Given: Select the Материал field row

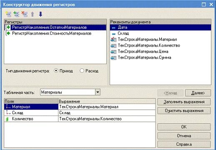Looking at the screenshot, I should [31, 107].
